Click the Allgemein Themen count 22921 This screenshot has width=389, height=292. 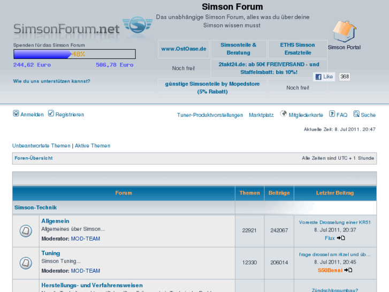pos(249,230)
